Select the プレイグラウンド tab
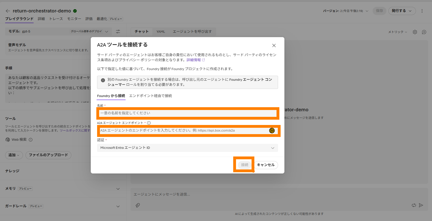Viewport: 432px width, 221px height. 19,19
